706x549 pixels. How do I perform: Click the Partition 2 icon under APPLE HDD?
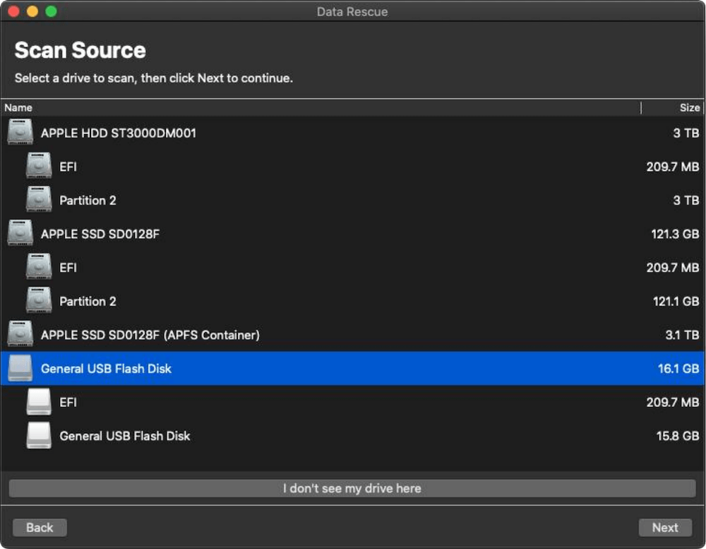point(39,200)
